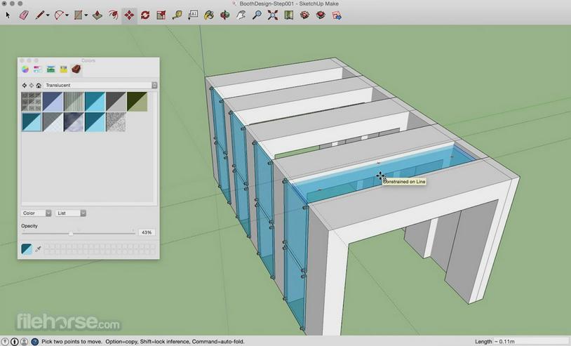571x346 pixels.
Task: Click the user sign-in status bar icon
Action: [24, 342]
